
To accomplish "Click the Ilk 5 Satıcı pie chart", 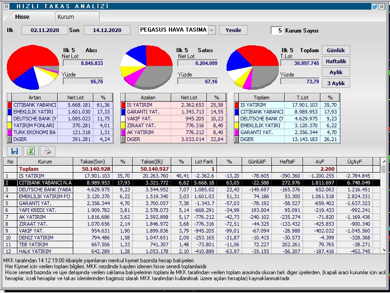I will (146, 67).
